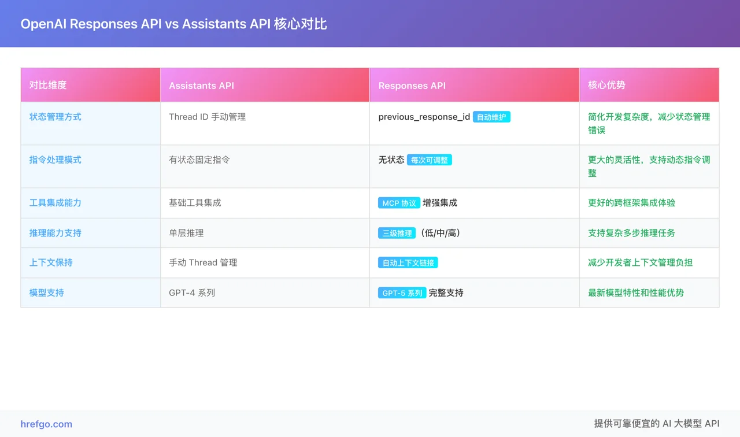The width and height of the screenshot is (740, 437).
Task: Select the '工具集成能力' row label
Action: pos(55,203)
